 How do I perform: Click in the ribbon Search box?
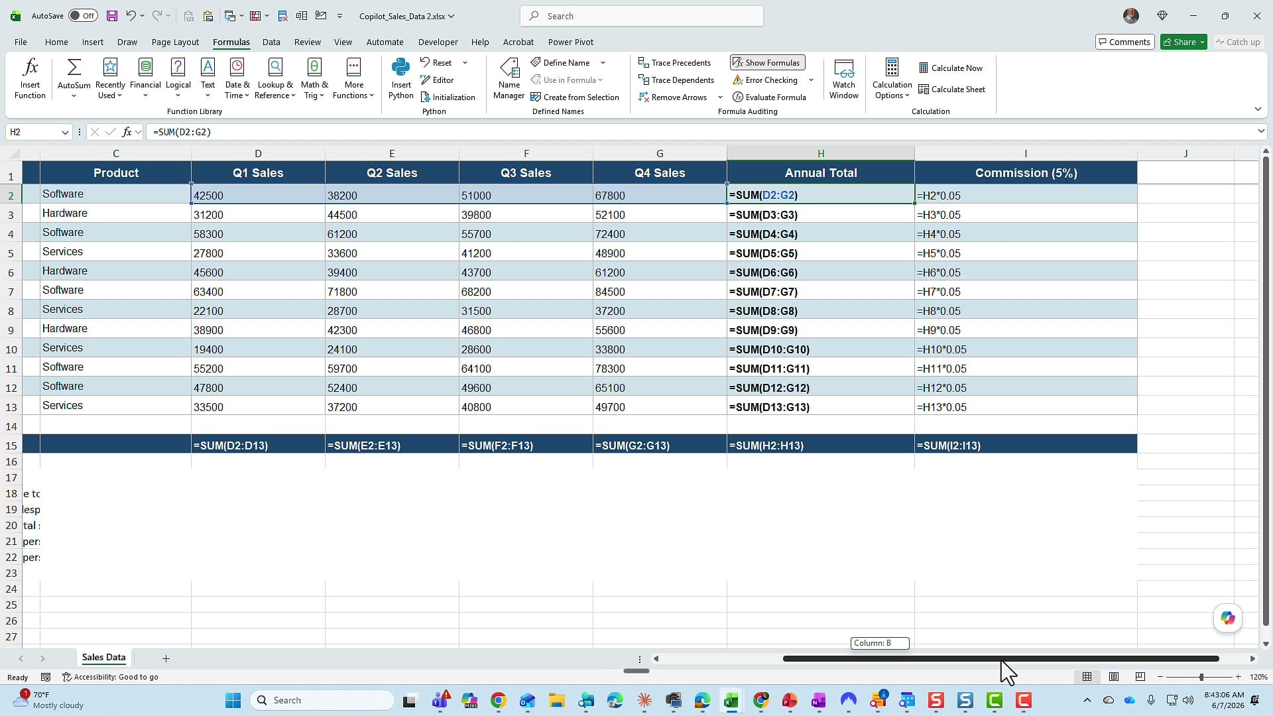tap(642, 16)
